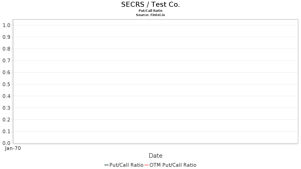This screenshot has height=169, width=301.
Task: Select the Jan-70 x-axis tick label
Action: [x=13, y=148]
